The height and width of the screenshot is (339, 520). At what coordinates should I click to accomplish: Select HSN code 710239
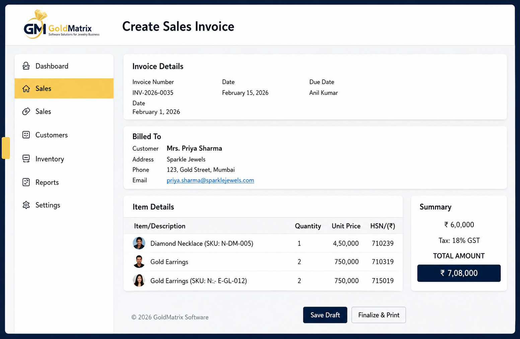tap(383, 243)
